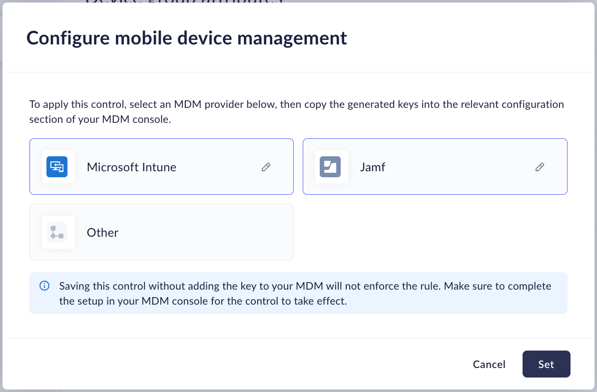
Task: Cancel the MDM configuration dialog
Action: tap(489, 365)
